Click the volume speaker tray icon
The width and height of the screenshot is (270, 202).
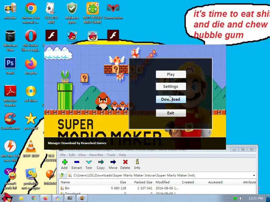coord(241,198)
